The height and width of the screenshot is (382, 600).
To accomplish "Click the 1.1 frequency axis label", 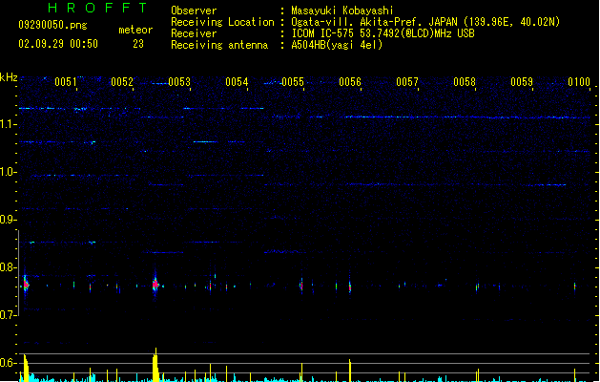I will coord(8,124).
